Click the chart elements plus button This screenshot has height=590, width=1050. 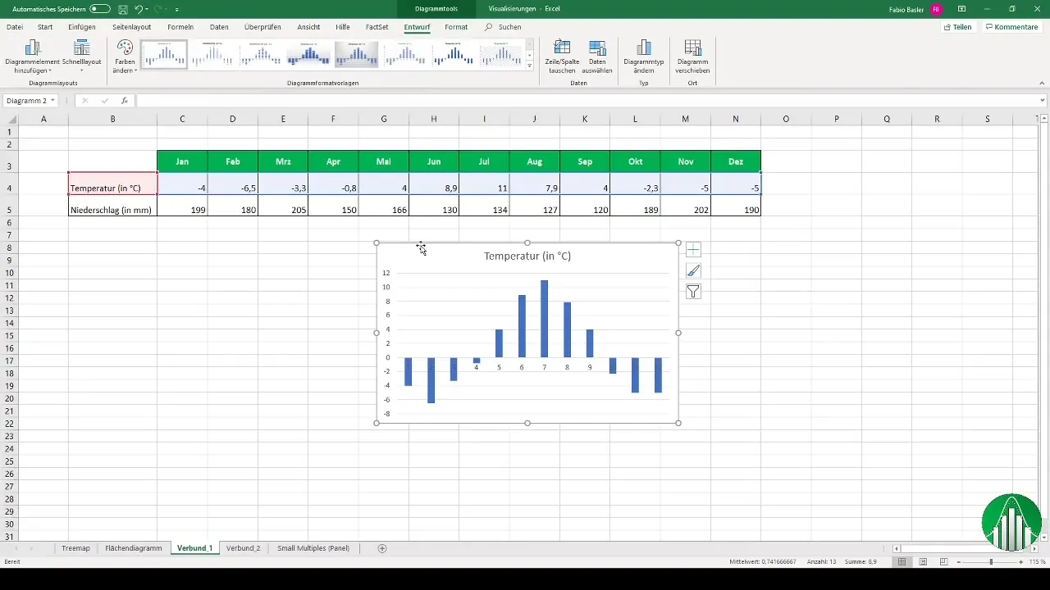pos(693,250)
